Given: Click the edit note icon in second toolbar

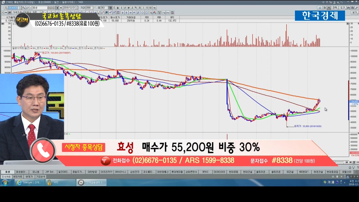Looking at the screenshot, I should [10, 13].
